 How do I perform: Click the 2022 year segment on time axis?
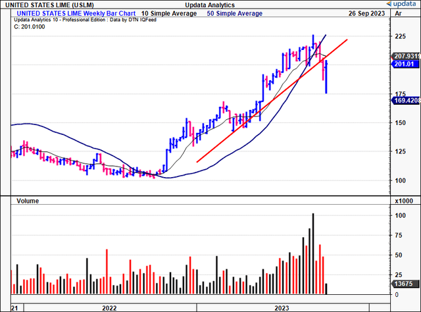[110, 307]
